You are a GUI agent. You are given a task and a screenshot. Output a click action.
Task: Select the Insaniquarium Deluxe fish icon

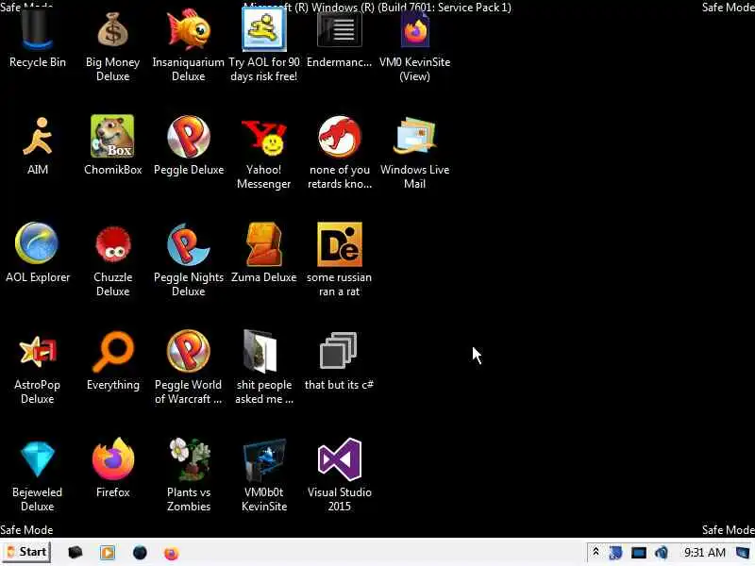coord(188,30)
